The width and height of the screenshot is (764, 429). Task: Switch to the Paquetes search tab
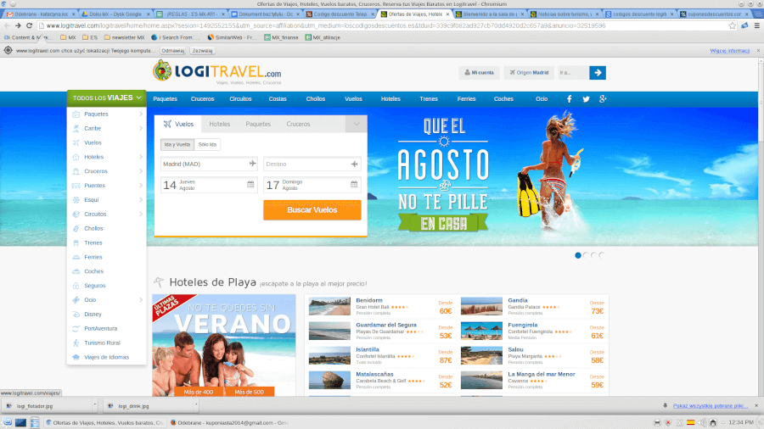coord(258,124)
